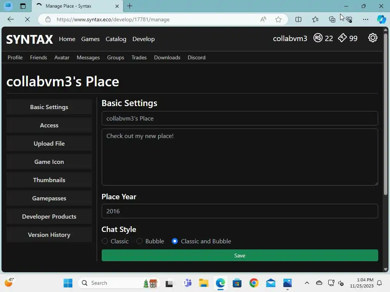Launch Copilot from the Edge sidebar icon
390x292 pixels.
pos(381,19)
